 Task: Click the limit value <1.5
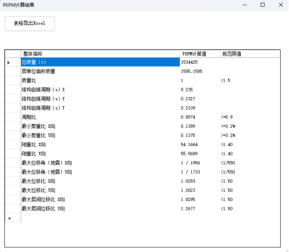click(x=225, y=80)
